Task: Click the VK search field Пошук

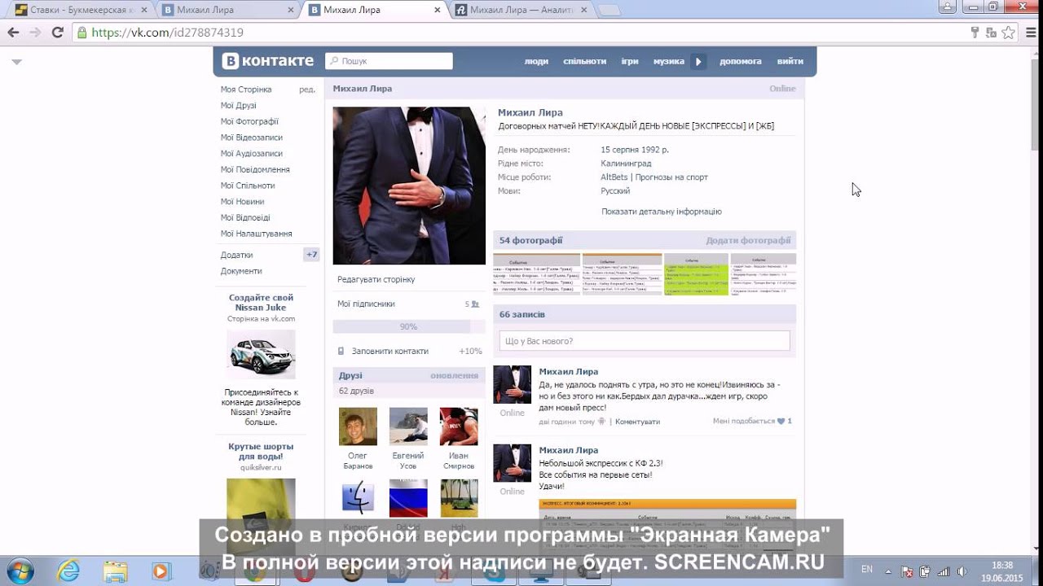Action: pos(389,61)
